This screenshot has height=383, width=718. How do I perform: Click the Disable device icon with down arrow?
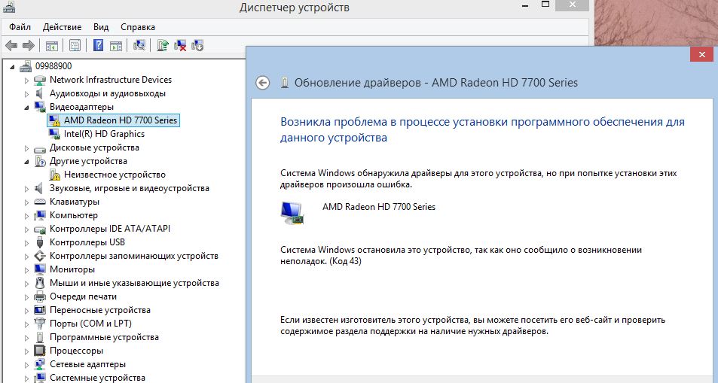pyautogui.click(x=197, y=45)
